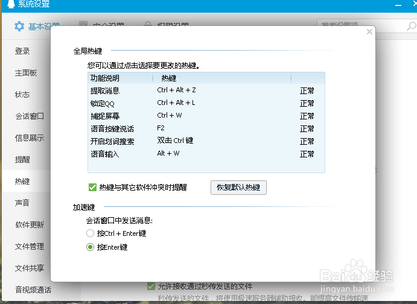The height and width of the screenshot is (304, 417).
Task: Click the 锁定QQ hotkey row
Action: (206, 103)
